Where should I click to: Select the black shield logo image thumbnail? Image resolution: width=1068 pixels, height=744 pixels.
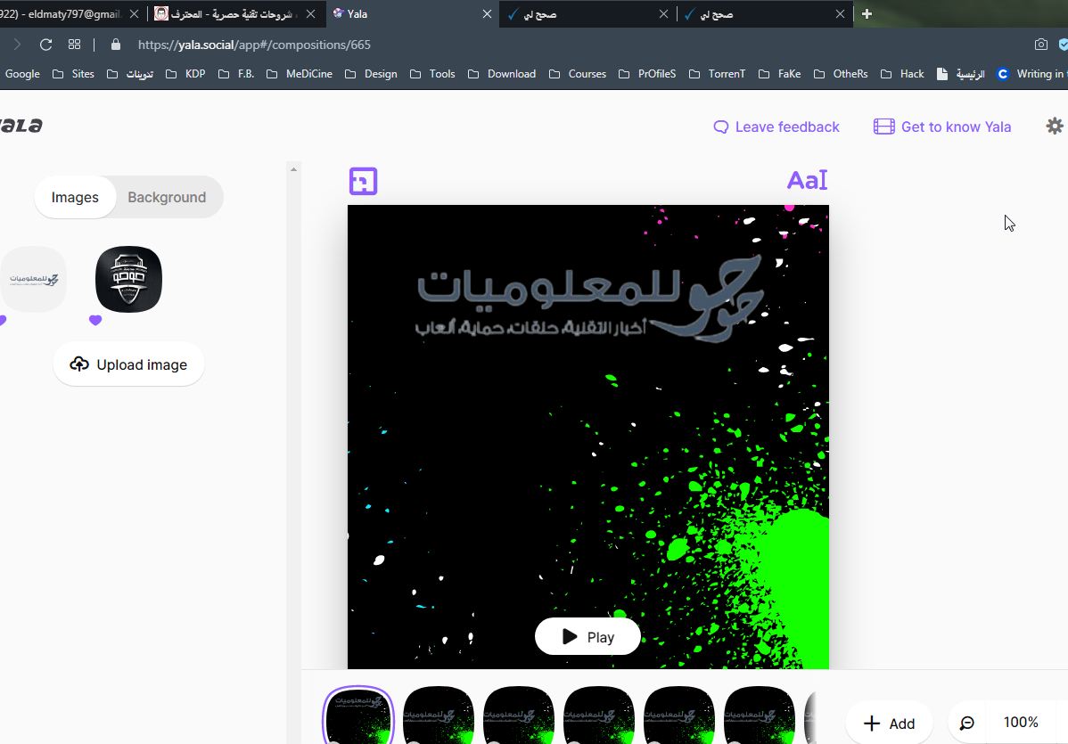[x=128, y=279]
